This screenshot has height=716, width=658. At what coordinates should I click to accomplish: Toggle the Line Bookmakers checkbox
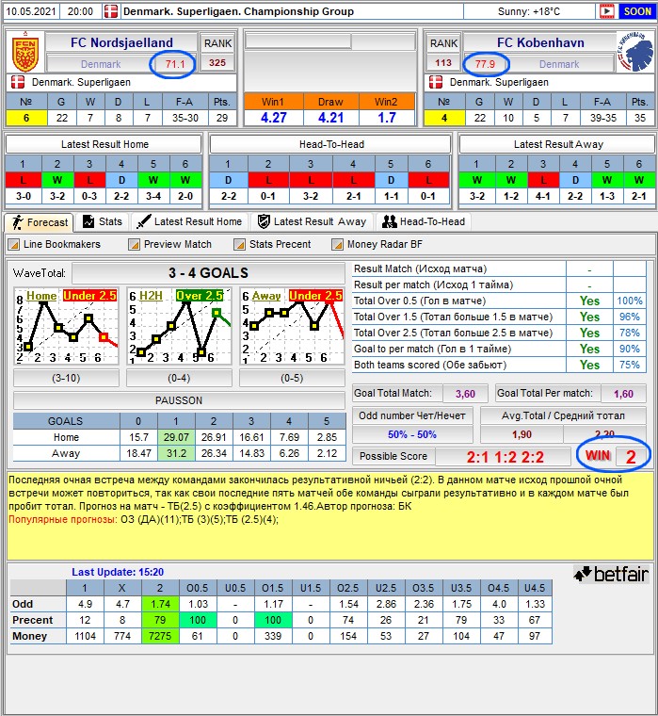(14, 245)
